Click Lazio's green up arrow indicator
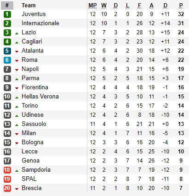This screenshot has height=196, width=189. click(x=17, y=33)
